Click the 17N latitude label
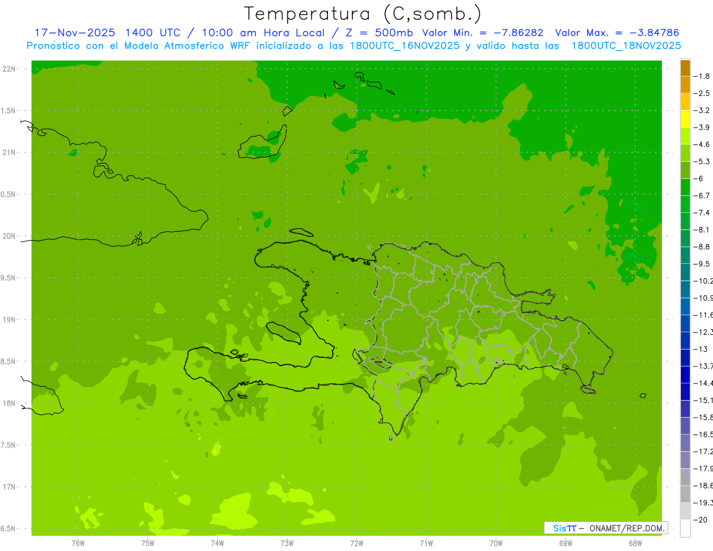Screen dimensions: 713x551 [x=10, y=487]
